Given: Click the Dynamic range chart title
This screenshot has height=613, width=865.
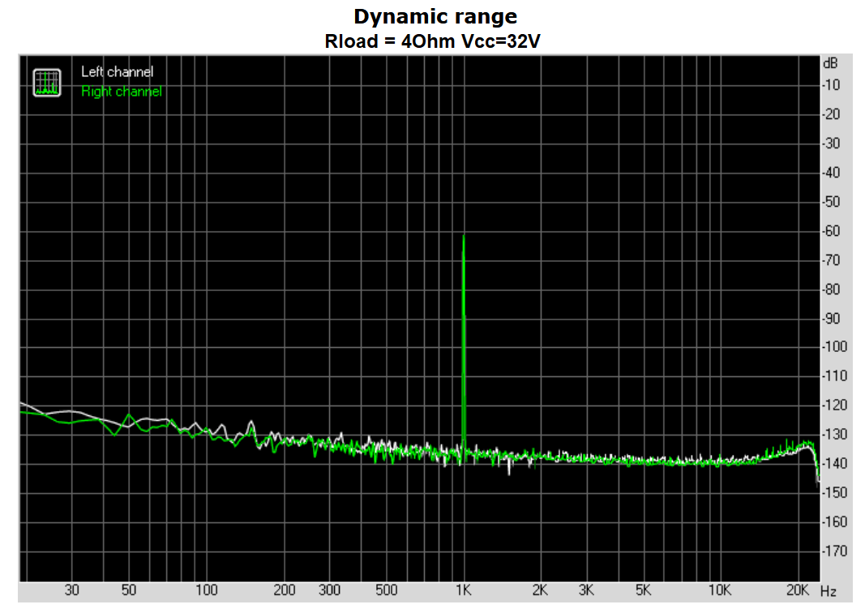Looking at the screenshot, I should [435, 16].
